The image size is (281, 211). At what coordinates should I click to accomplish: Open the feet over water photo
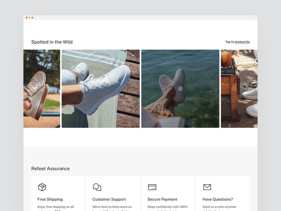pos(180,89)
